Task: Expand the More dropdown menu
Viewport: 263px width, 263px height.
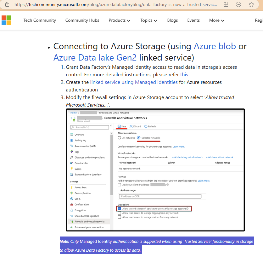Action: point(216,20)
